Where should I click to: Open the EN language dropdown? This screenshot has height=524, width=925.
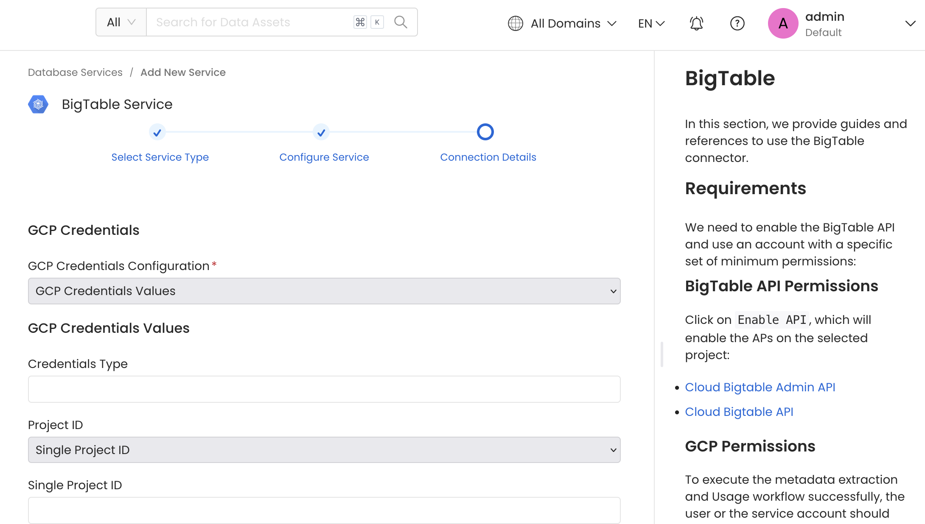coord(650,23)
